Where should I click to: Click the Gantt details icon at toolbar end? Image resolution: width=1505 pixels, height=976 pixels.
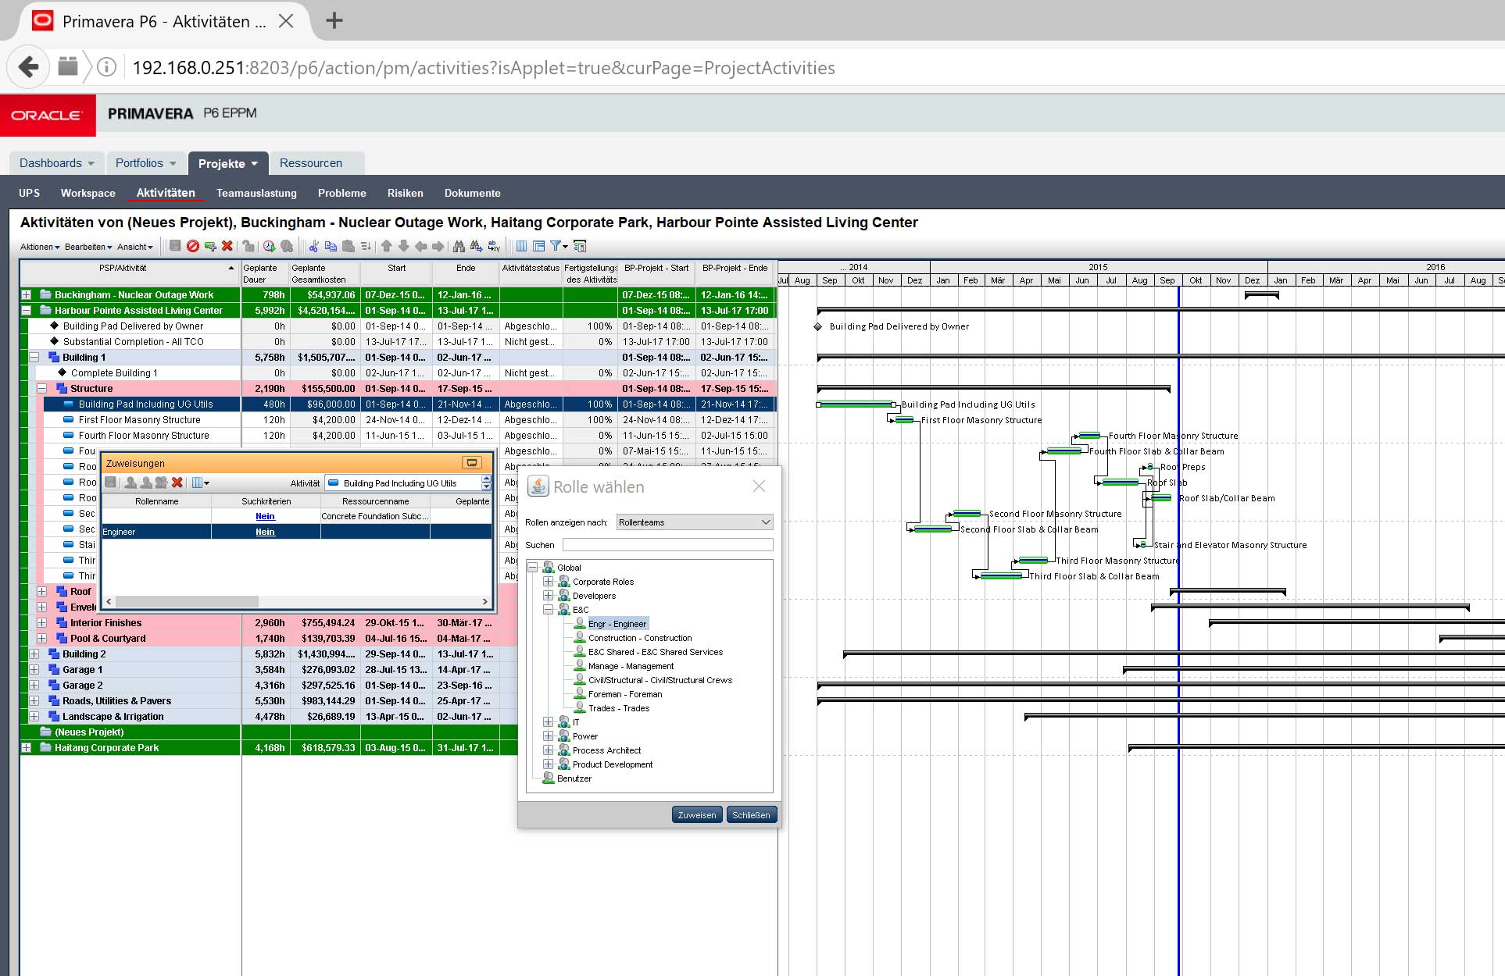tap(580, 246)
